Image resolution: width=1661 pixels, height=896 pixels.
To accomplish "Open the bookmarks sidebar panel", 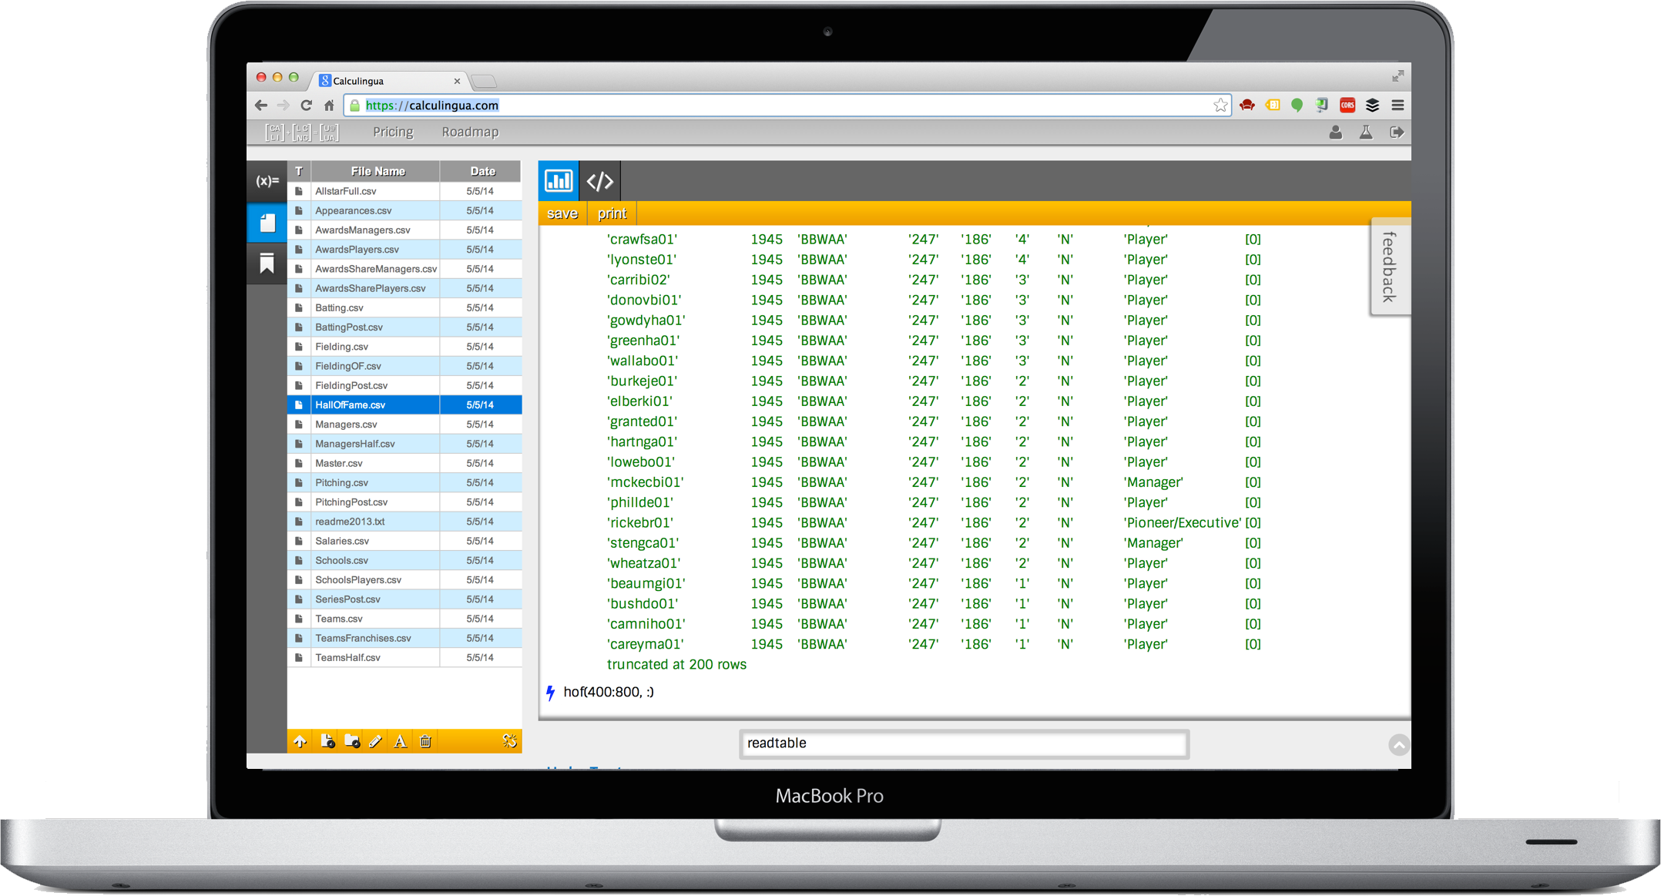I will pyautogui.click(x=267, y=263).
